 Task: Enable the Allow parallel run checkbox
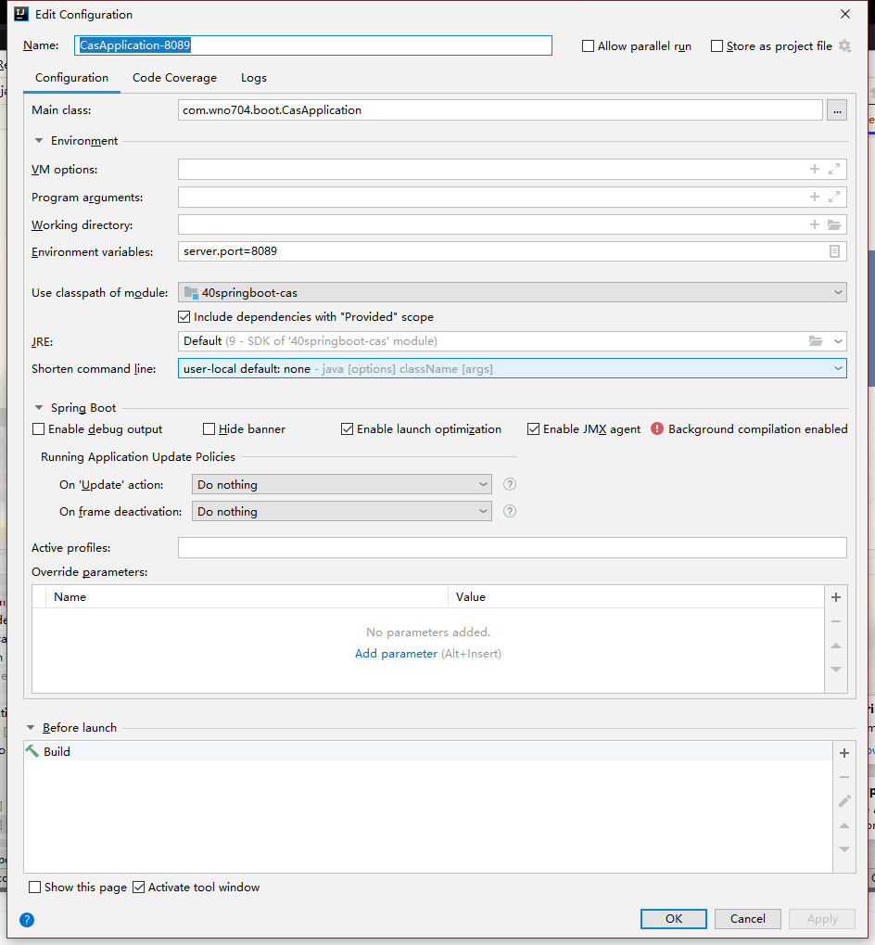pos(588,46)
